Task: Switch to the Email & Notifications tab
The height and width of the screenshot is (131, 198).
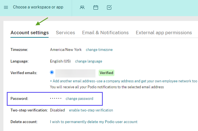Action: (105, 33)
